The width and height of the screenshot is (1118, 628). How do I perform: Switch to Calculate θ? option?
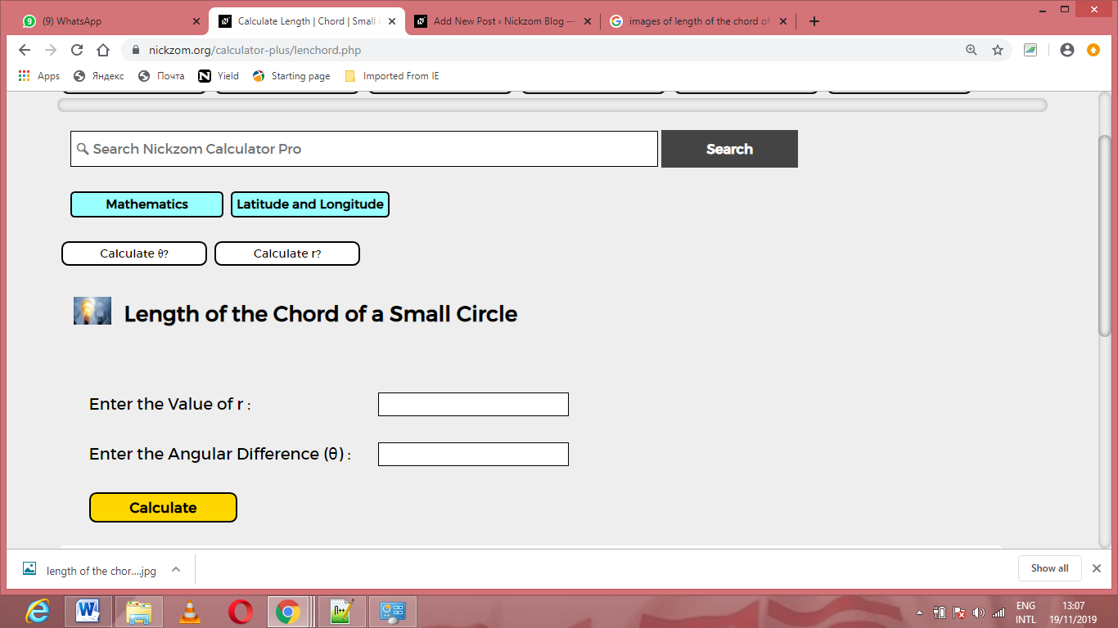[x=134, y=253]
